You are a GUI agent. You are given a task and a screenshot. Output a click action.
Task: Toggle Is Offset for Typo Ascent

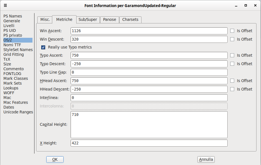[232, 55]
